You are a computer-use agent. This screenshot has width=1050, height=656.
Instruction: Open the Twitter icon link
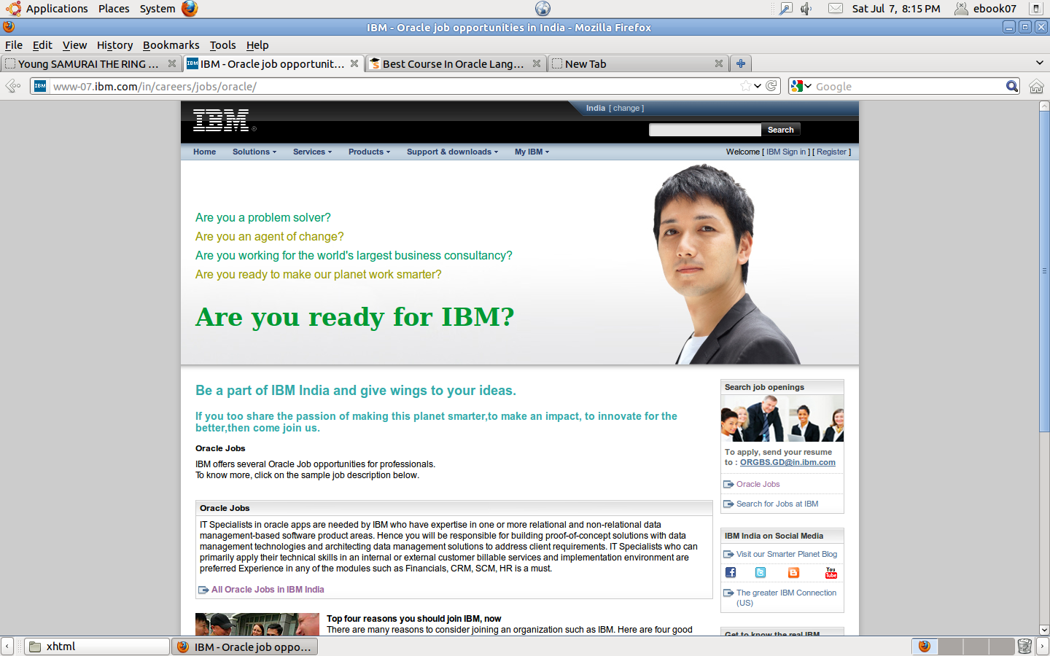(x=761, y=573)
